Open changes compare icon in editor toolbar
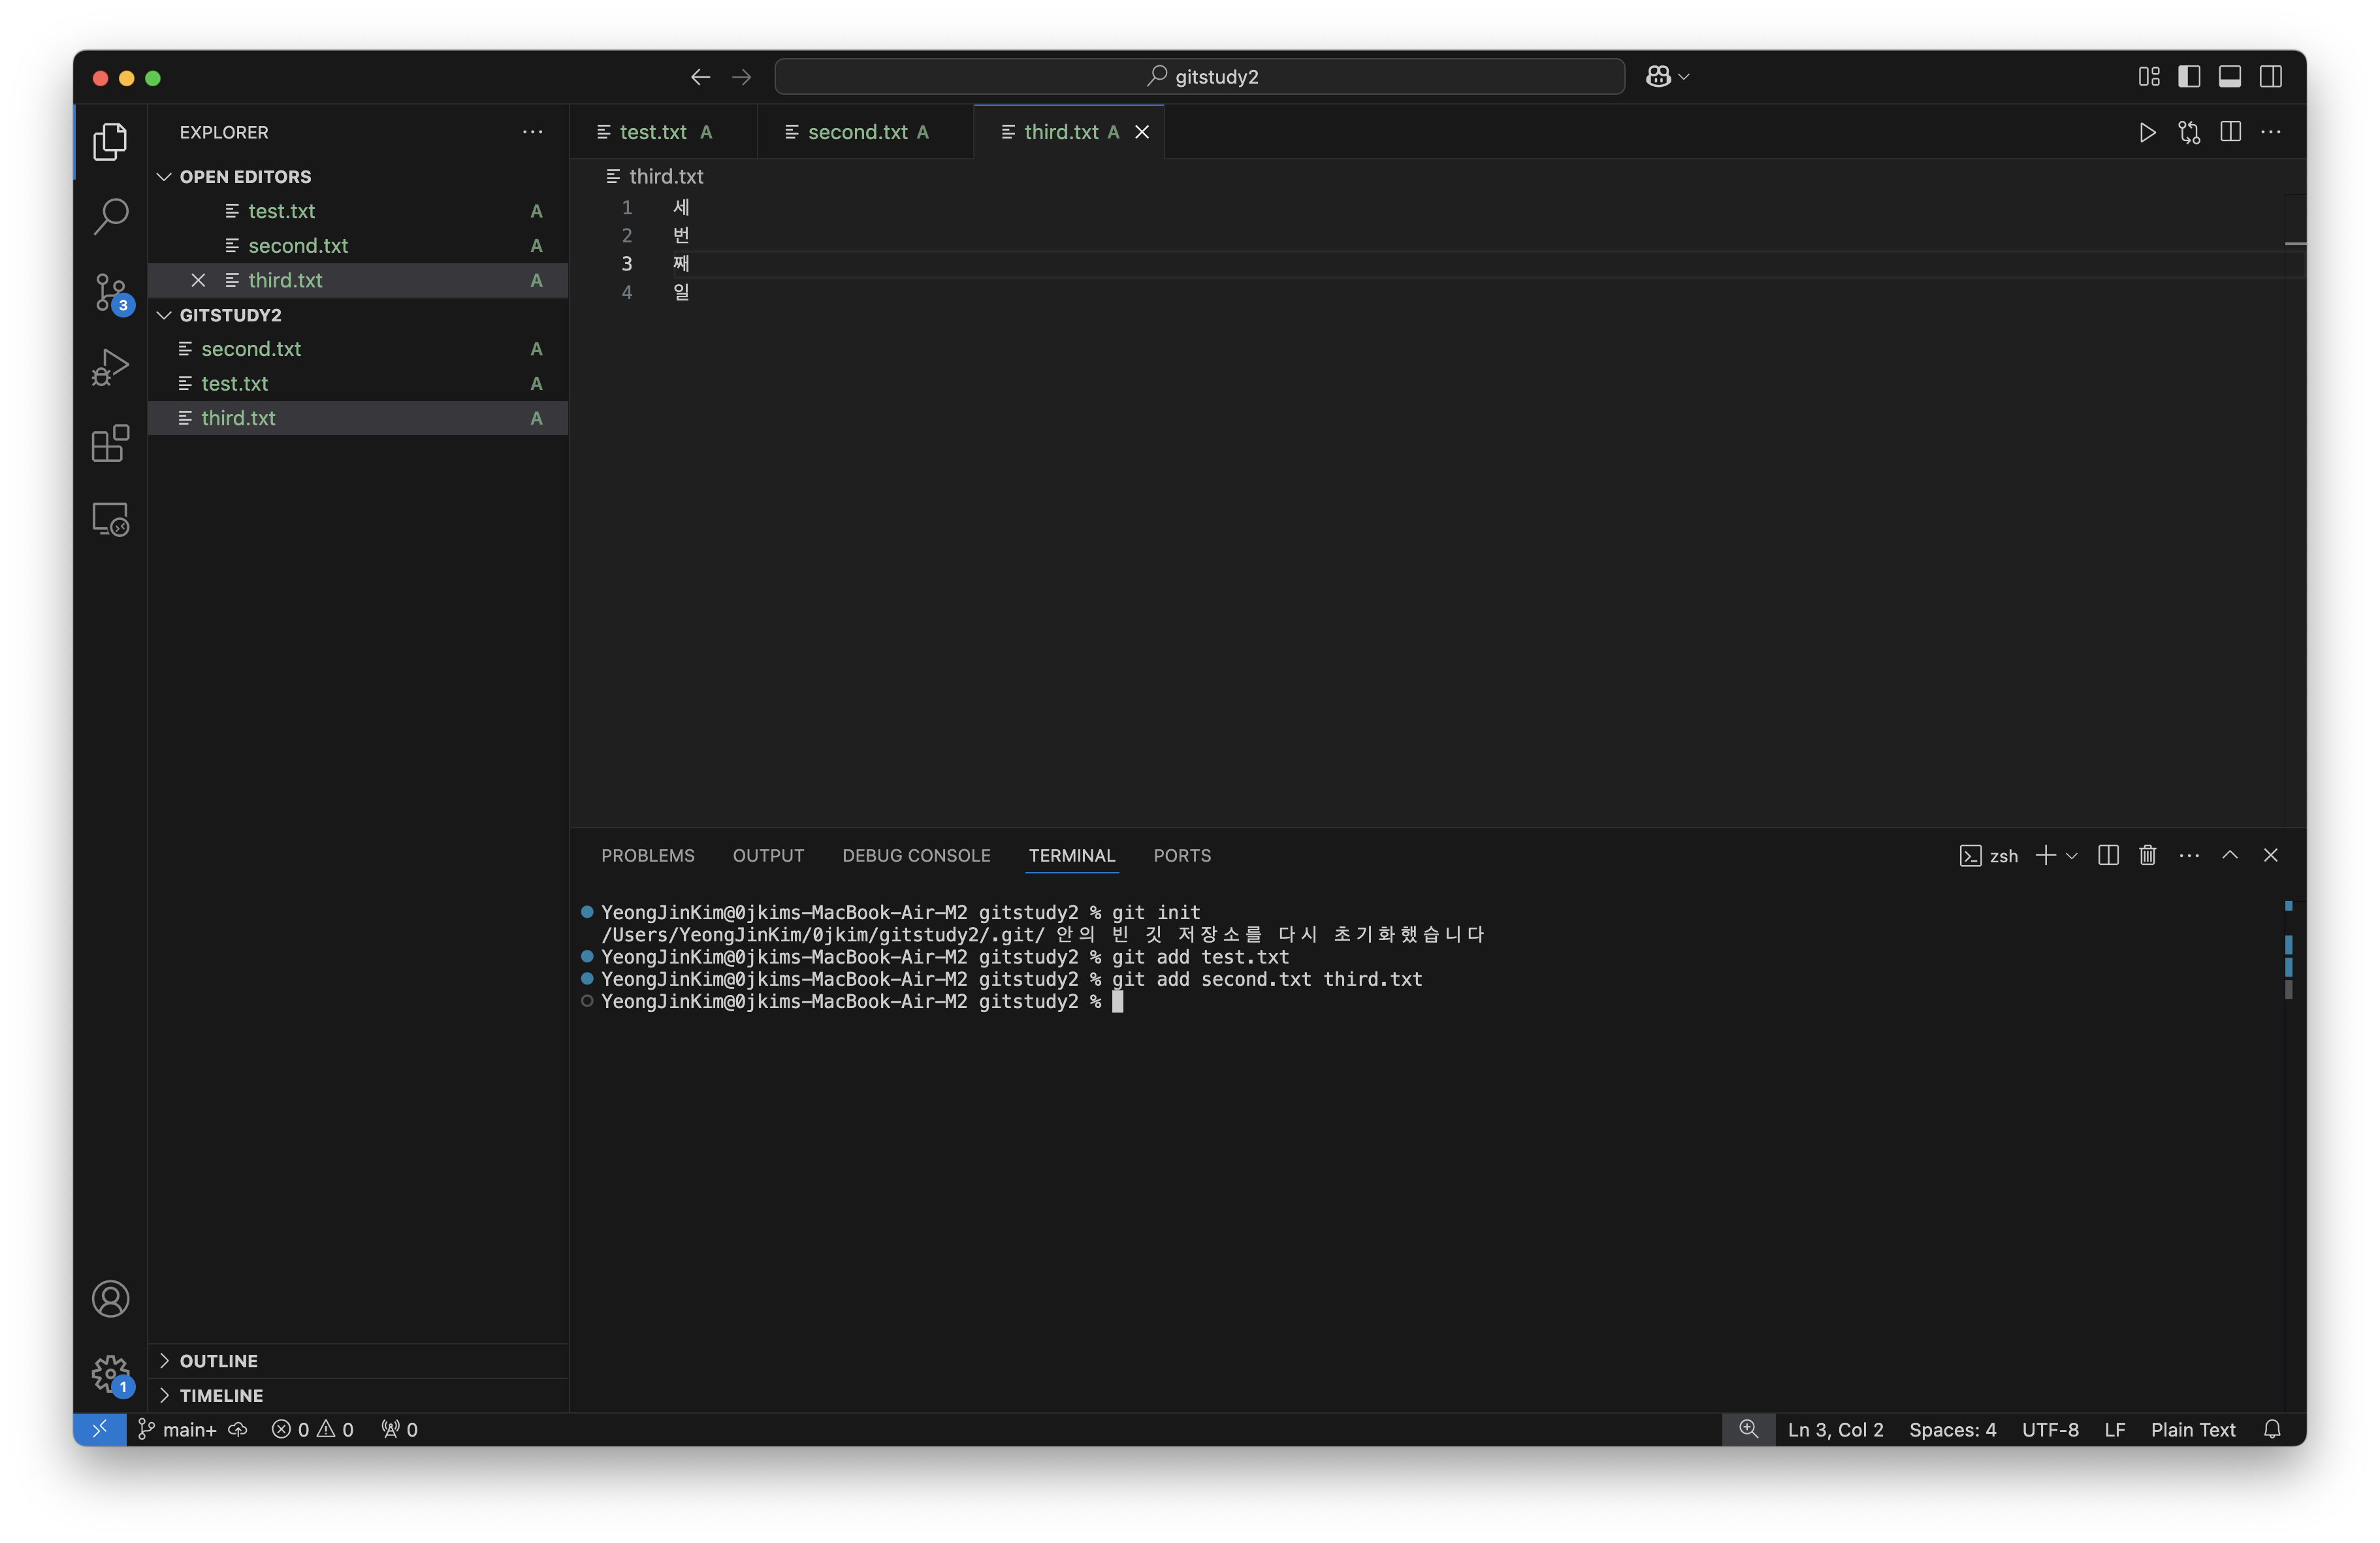 tap(2188, 132)
